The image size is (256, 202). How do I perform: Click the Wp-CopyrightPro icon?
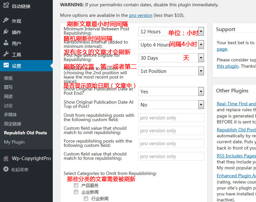[6, 158]
